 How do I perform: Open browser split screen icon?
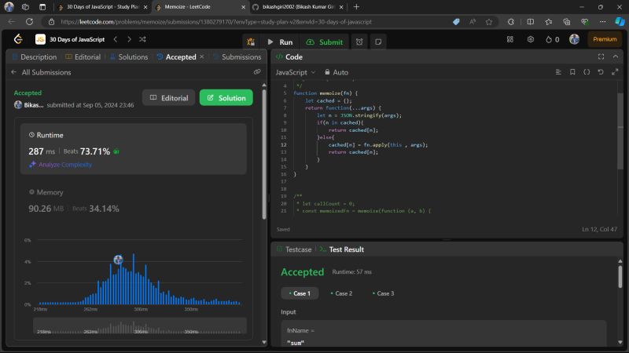click(530, 22)
